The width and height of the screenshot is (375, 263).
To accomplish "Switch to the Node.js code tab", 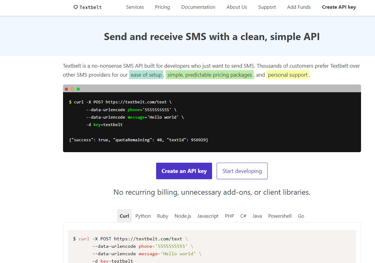I will (x=183, y=216).
